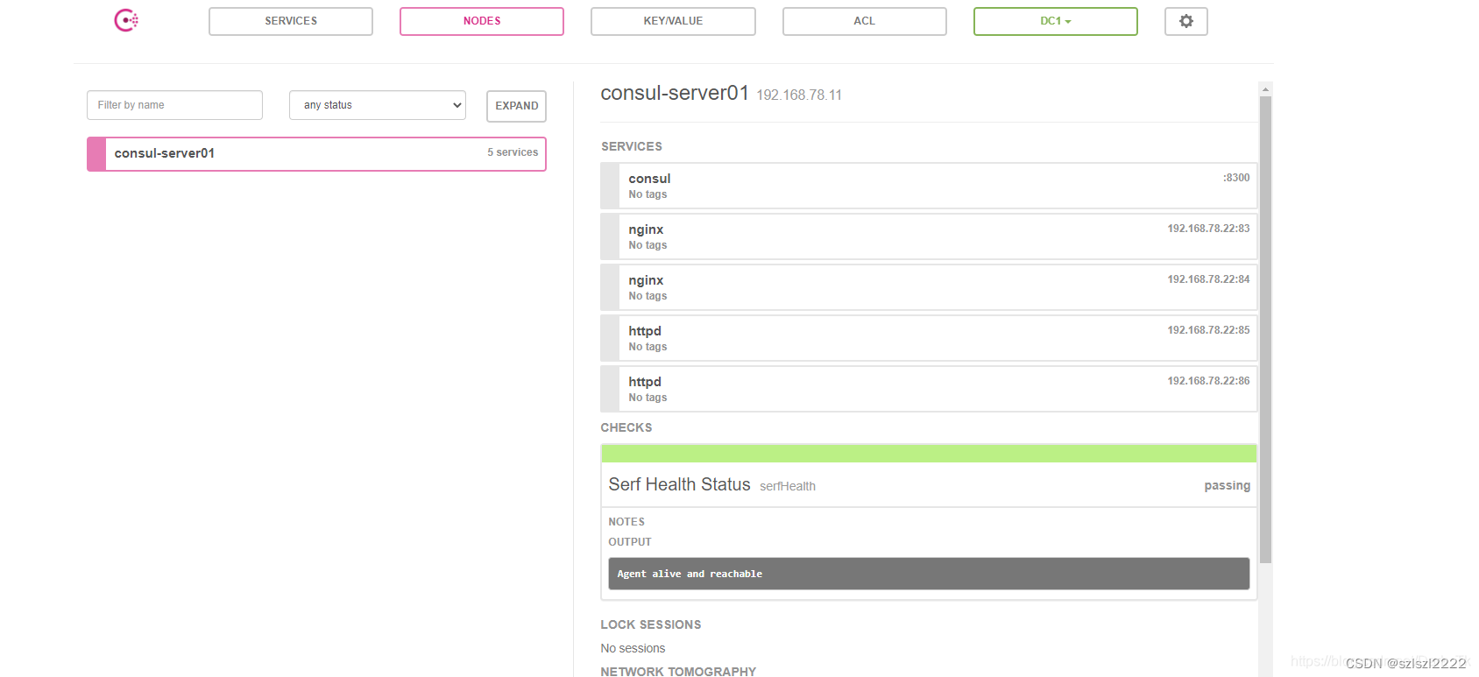Click the passing status label
The image size is (1479, 677).
1227,485
